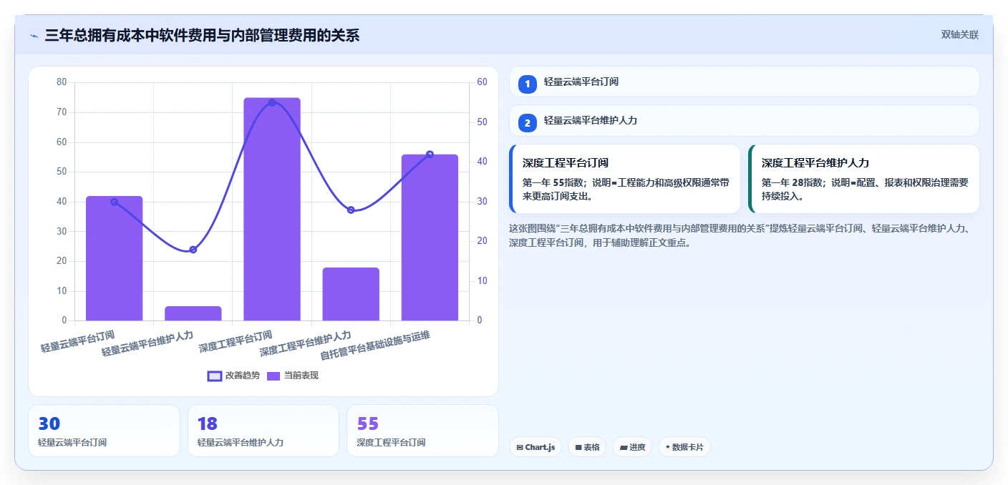
Task: Click the 改善趋势 legend color box
Action: [x=214, y=376]
